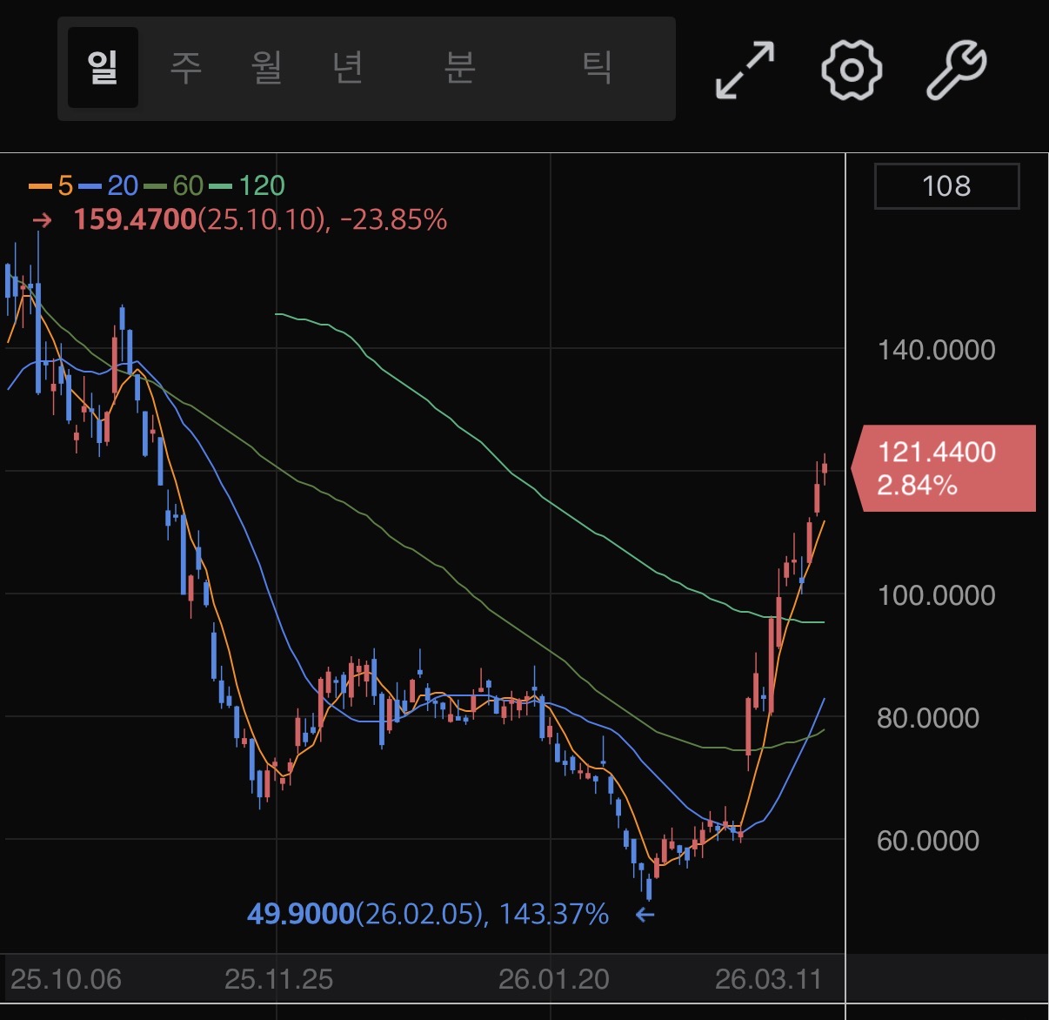Click the high price label 159.4700
Image resolution: width=1049 pixels, height=1020 pixels.
[x=136, y=219]
